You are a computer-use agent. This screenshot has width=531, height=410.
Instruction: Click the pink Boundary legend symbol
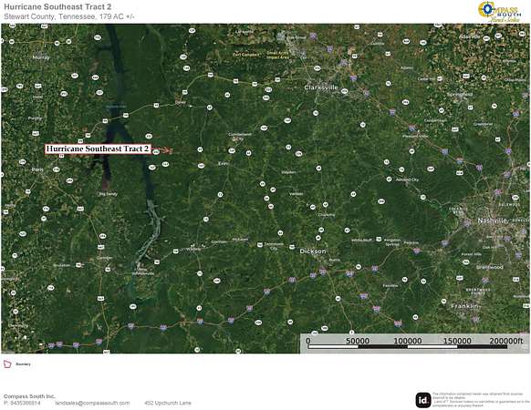[7, 364]
